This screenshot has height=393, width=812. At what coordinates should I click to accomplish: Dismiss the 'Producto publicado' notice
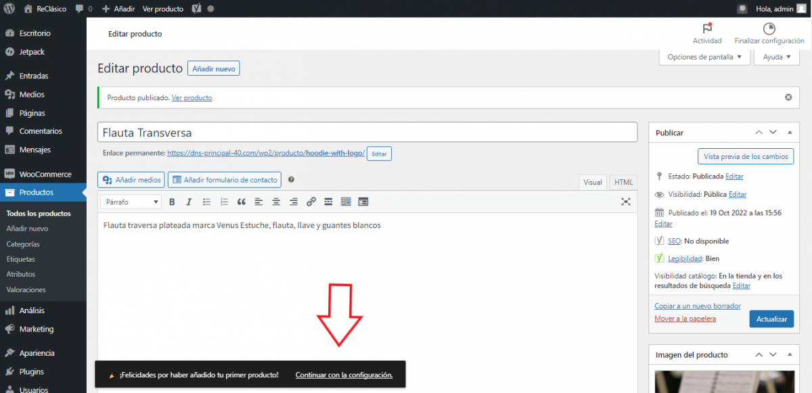[788, 97]
